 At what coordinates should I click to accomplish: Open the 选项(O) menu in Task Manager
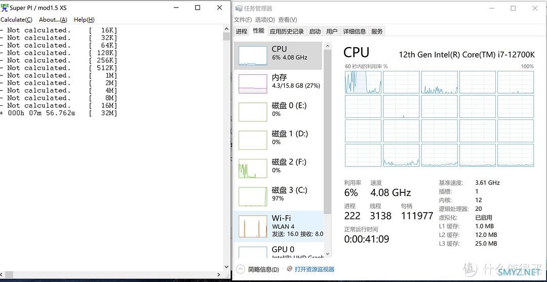(265, 20)
